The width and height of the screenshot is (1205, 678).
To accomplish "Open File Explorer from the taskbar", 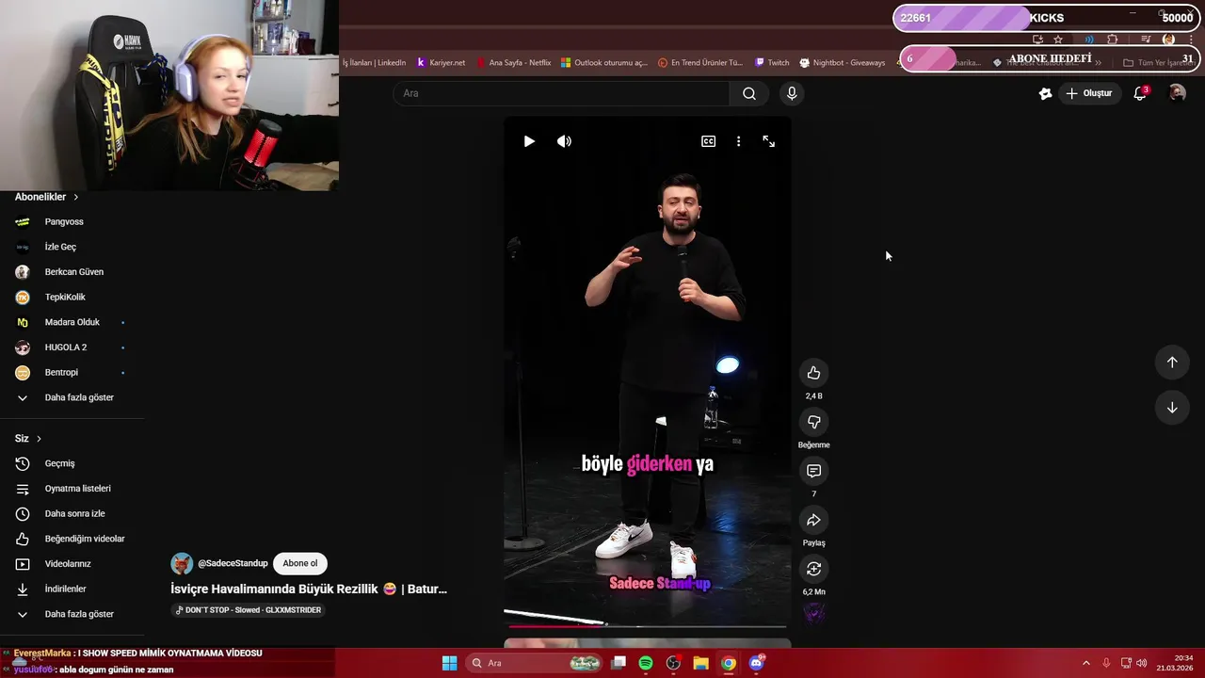I will click(x=700, y=663).
